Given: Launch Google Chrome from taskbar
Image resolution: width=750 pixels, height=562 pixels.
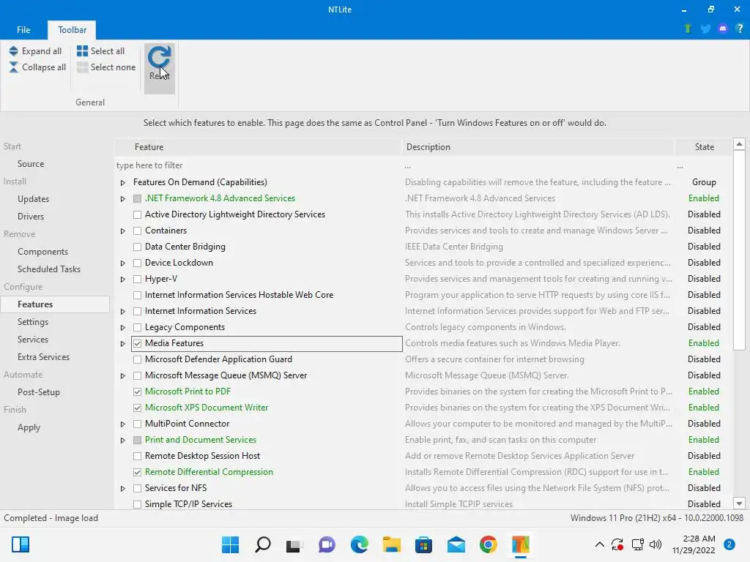Looking at the screenshot, I should [489, 544].
